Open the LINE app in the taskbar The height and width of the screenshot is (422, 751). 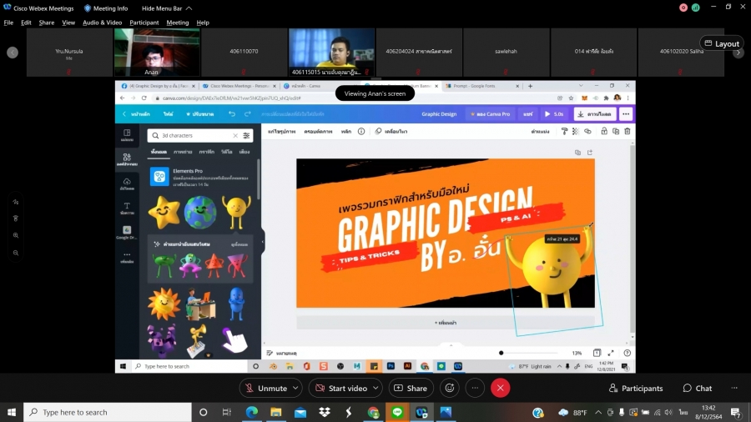(397, 412)
